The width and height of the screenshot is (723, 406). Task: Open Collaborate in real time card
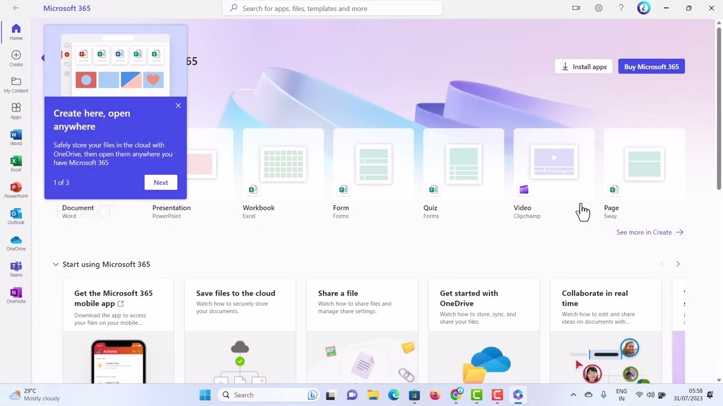point(606,331)
